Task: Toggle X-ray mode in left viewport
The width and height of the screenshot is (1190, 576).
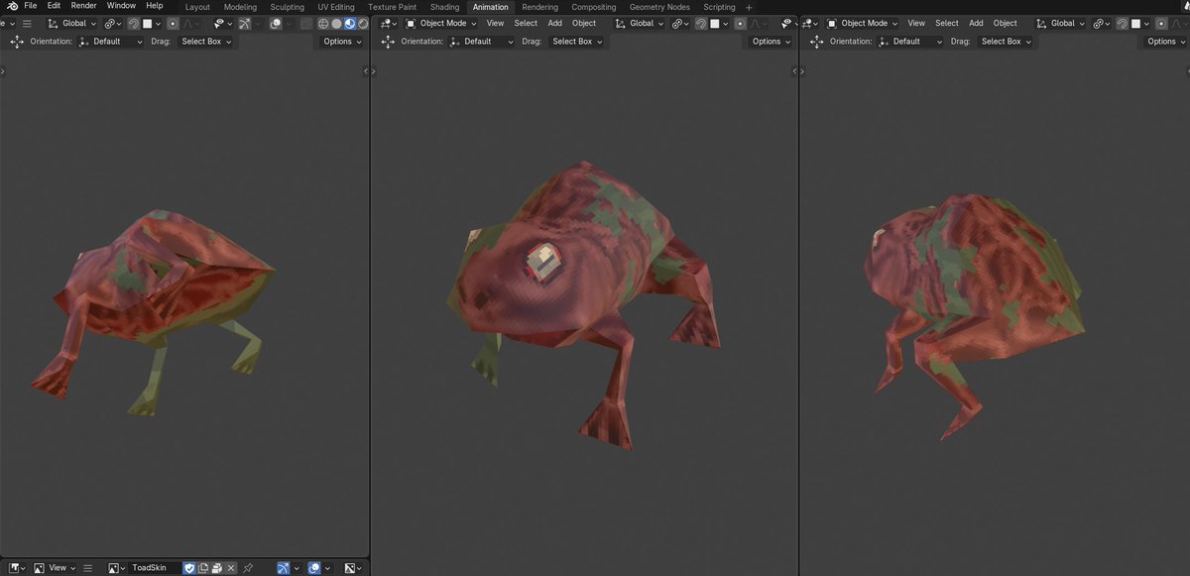Action: pyautogui.click(x=305, y=23)
